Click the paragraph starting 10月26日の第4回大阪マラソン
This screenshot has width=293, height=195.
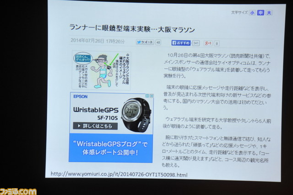tap(217, 66)
